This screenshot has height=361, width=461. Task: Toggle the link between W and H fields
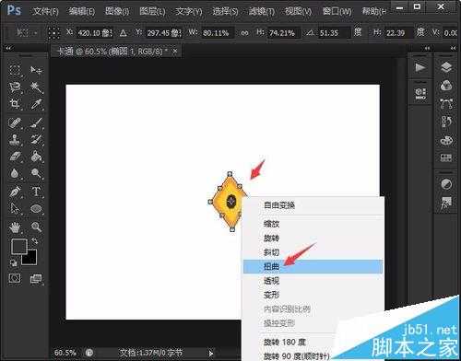pyautogui.click(x=244, y=33)
